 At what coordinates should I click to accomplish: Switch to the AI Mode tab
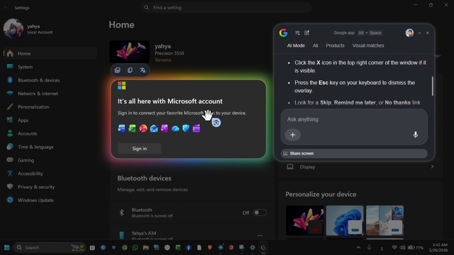click(x=296, y=45)
